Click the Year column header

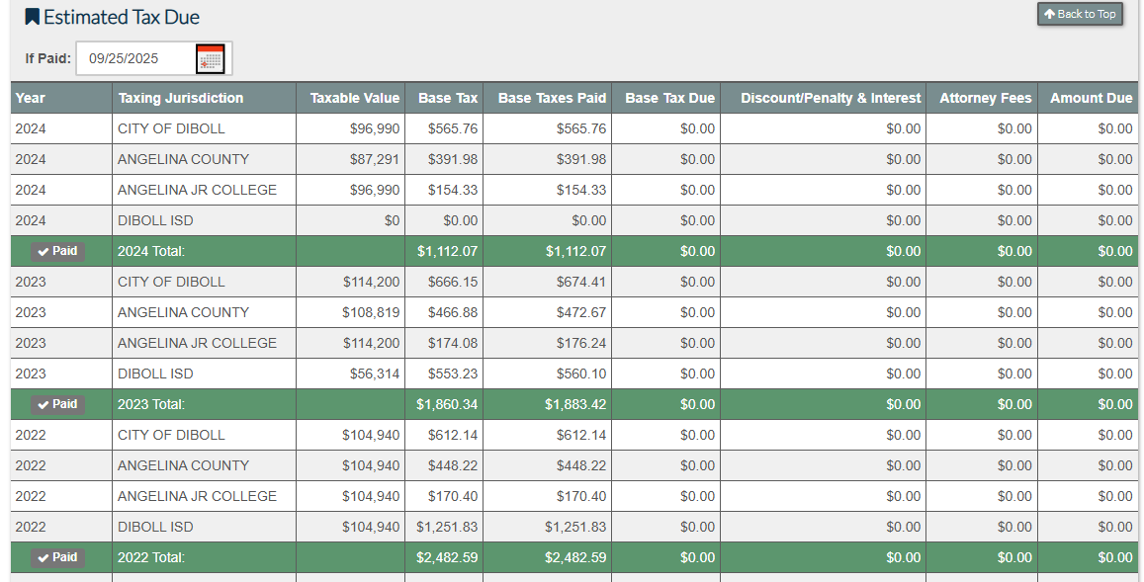[x=31, y=98]
